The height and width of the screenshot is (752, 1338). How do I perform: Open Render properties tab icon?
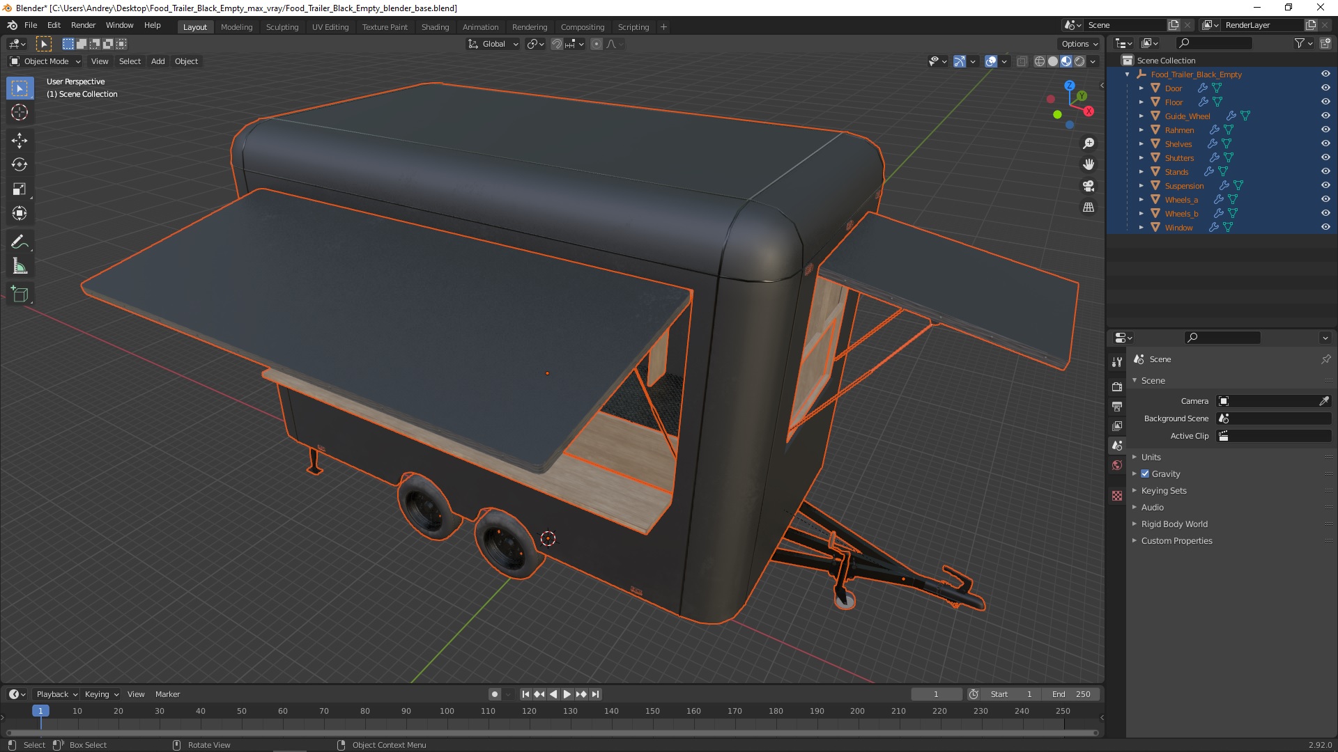[x=1117, y=386]
